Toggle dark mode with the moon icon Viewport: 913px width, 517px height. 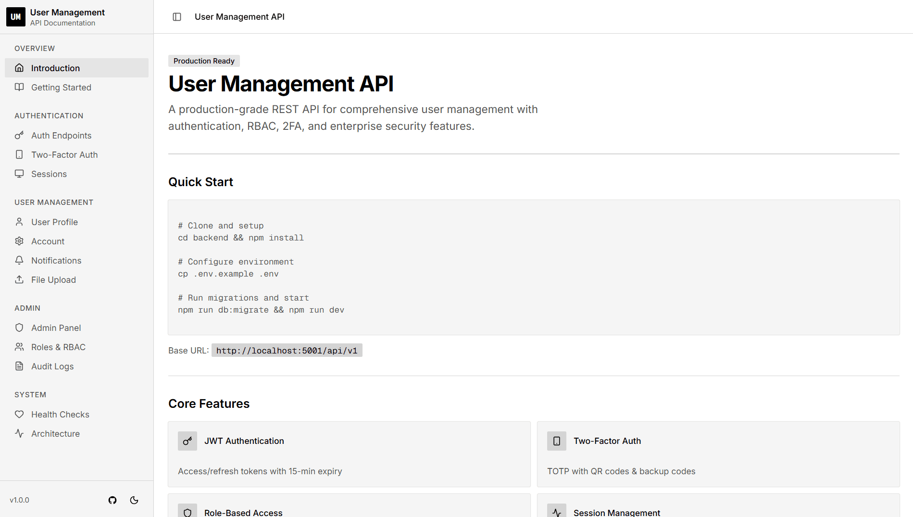click(134, 500)
